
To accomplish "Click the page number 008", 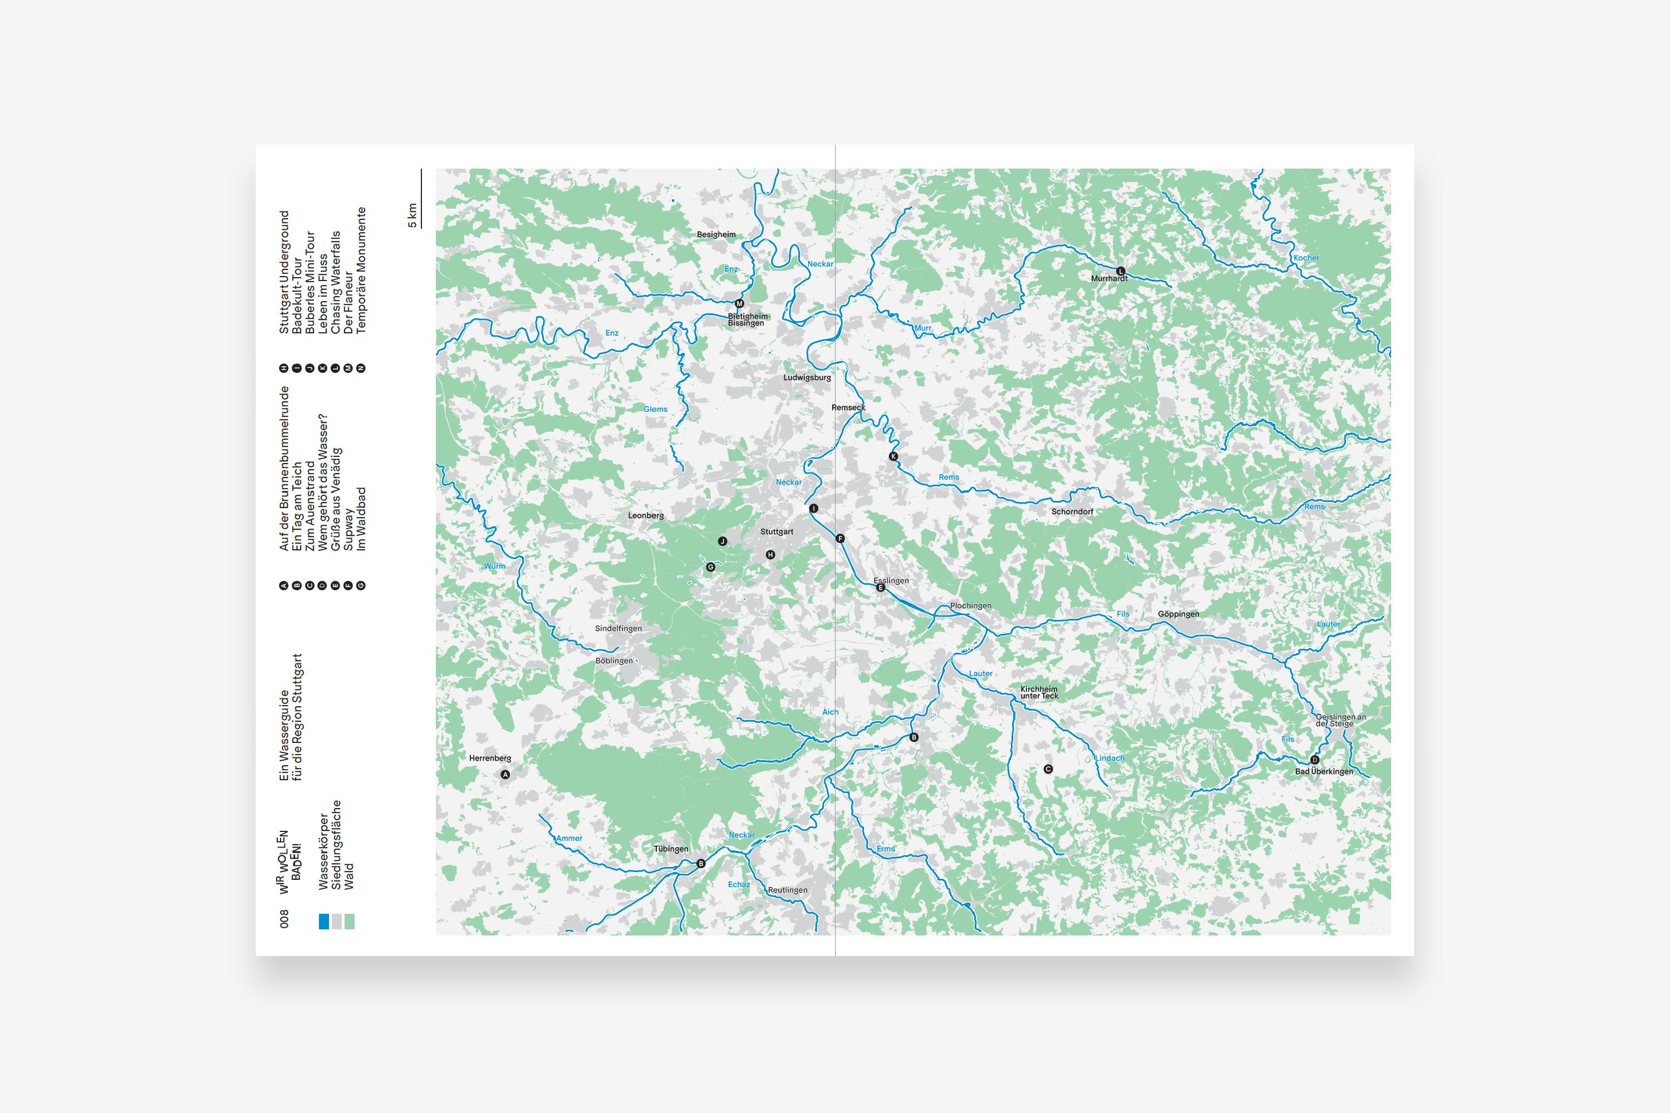I will point(284,919).
